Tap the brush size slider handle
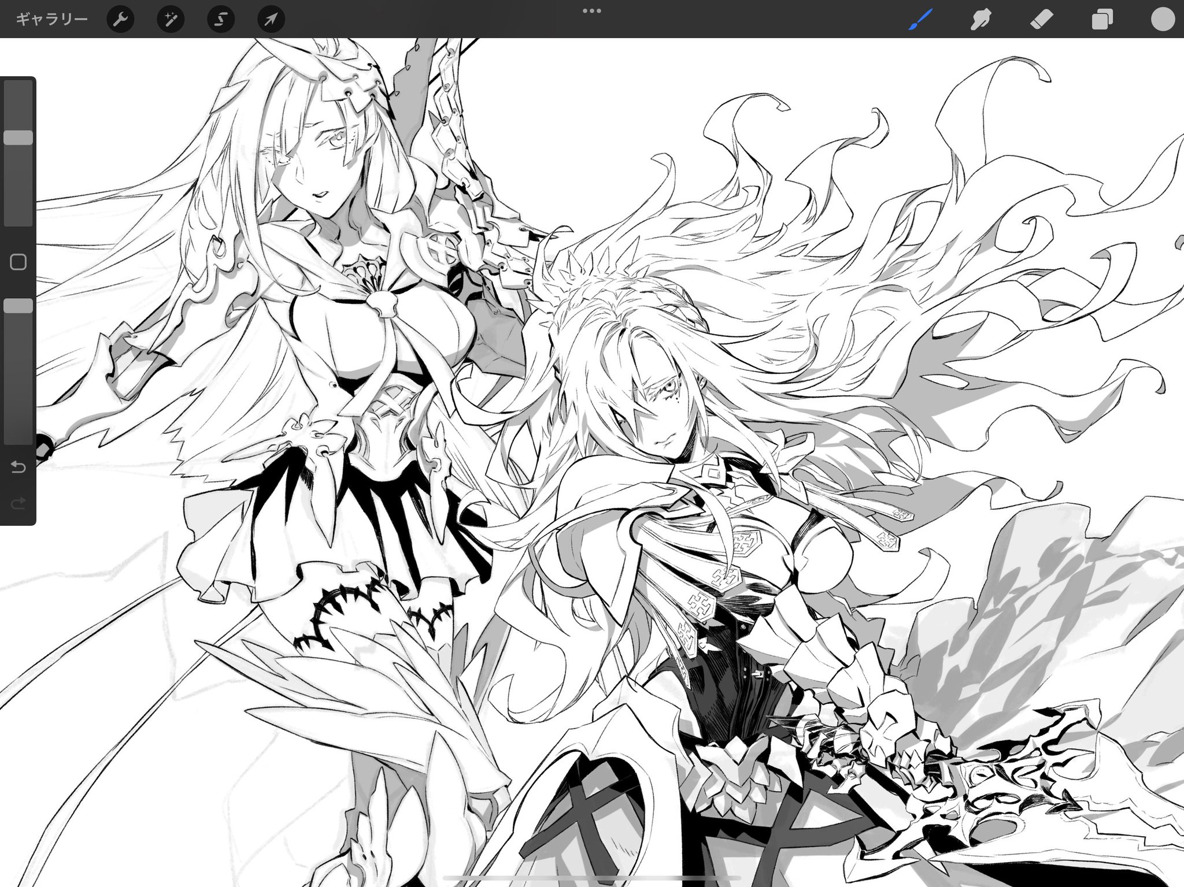 coord(19,136)
